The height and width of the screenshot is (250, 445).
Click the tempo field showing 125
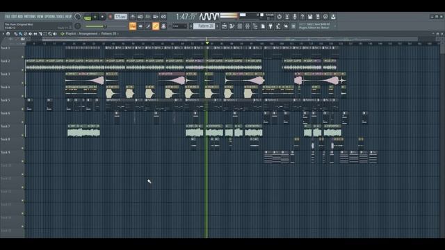[120, 17]
